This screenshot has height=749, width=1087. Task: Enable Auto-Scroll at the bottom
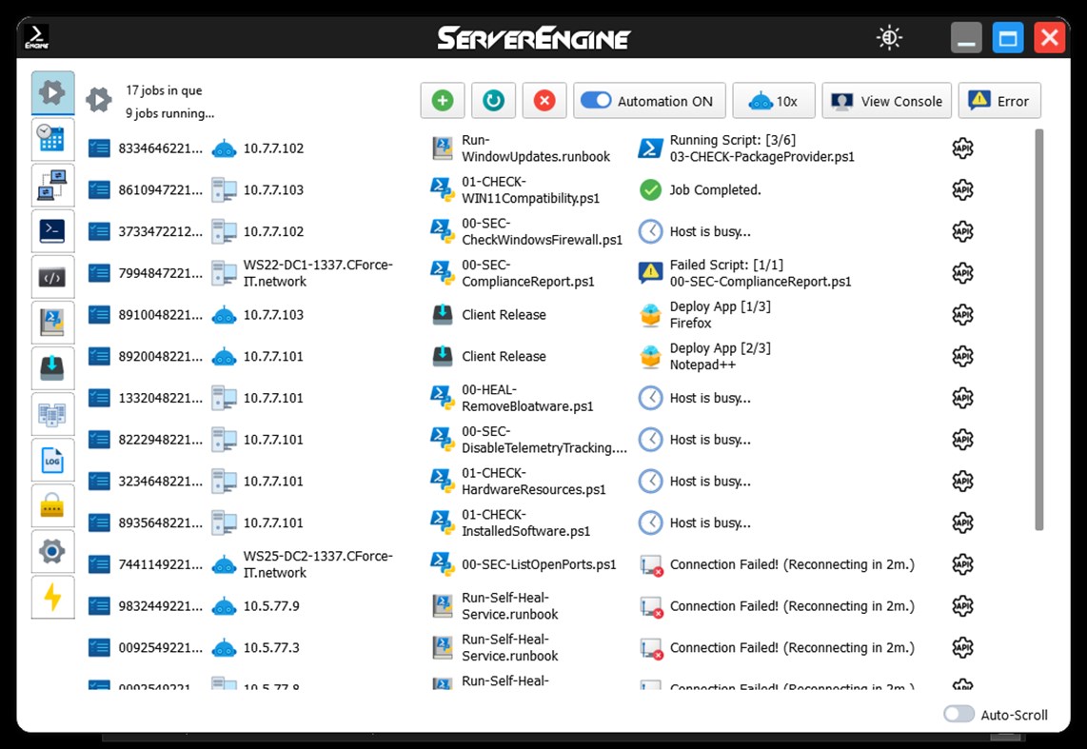[x=959, y=712]
